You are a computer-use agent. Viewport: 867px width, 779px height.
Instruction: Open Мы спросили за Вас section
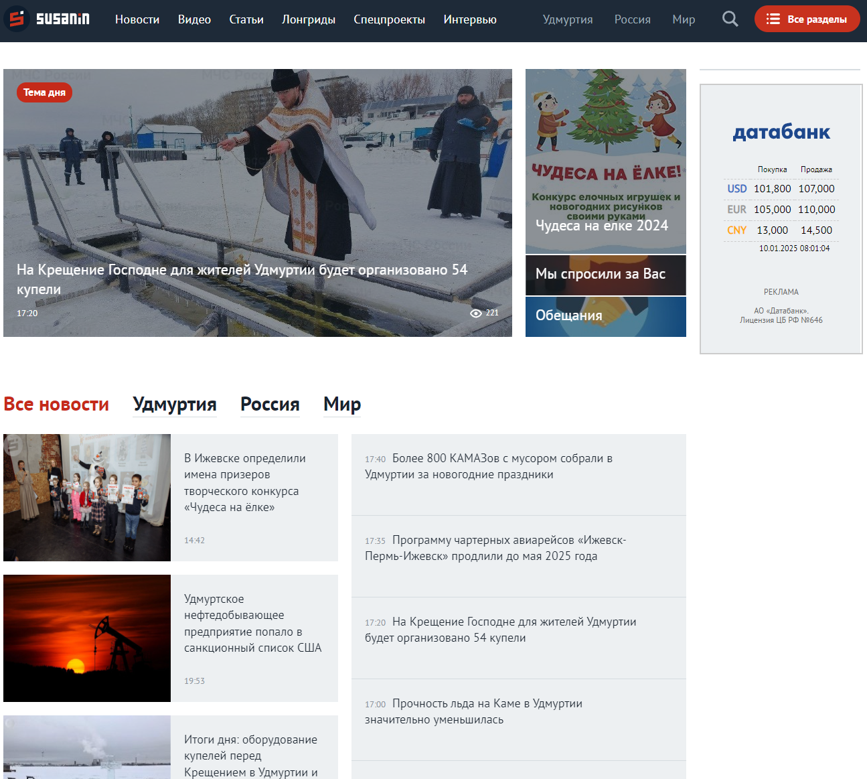606,275
